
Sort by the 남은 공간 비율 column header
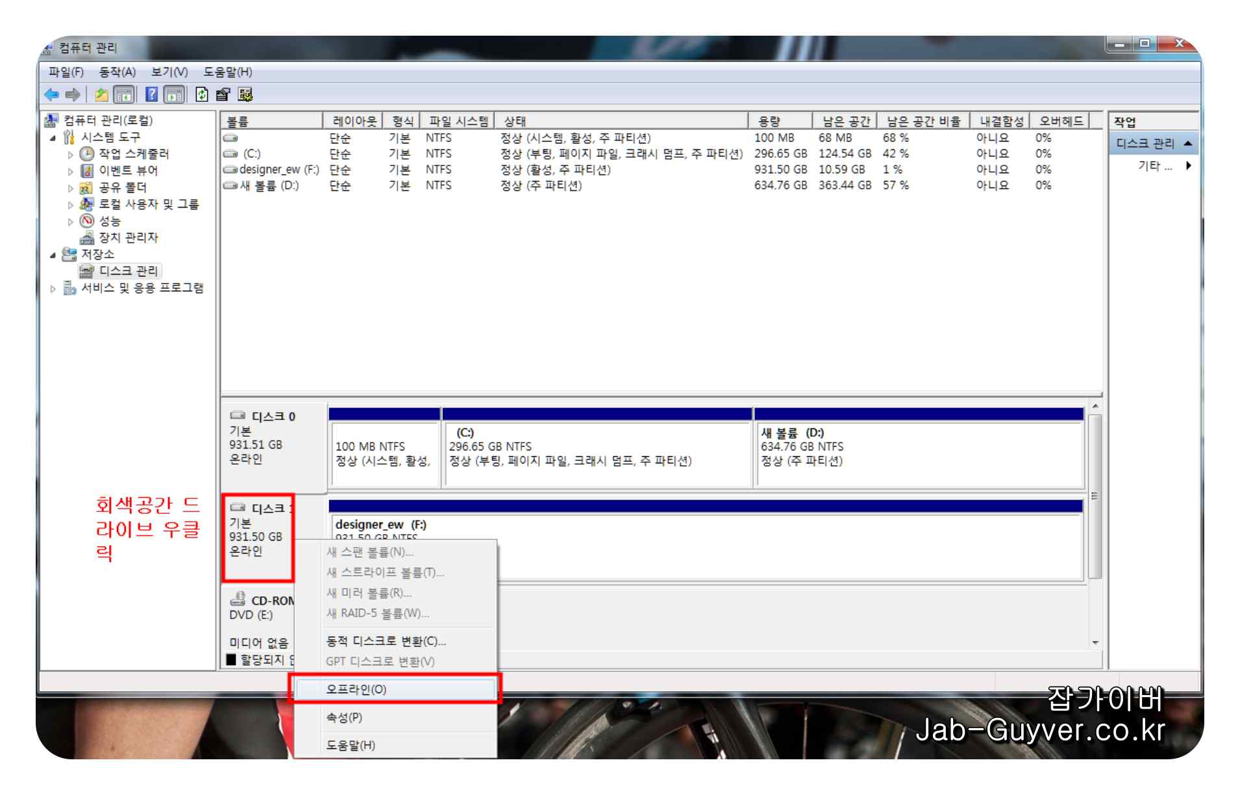click(923, 121)
